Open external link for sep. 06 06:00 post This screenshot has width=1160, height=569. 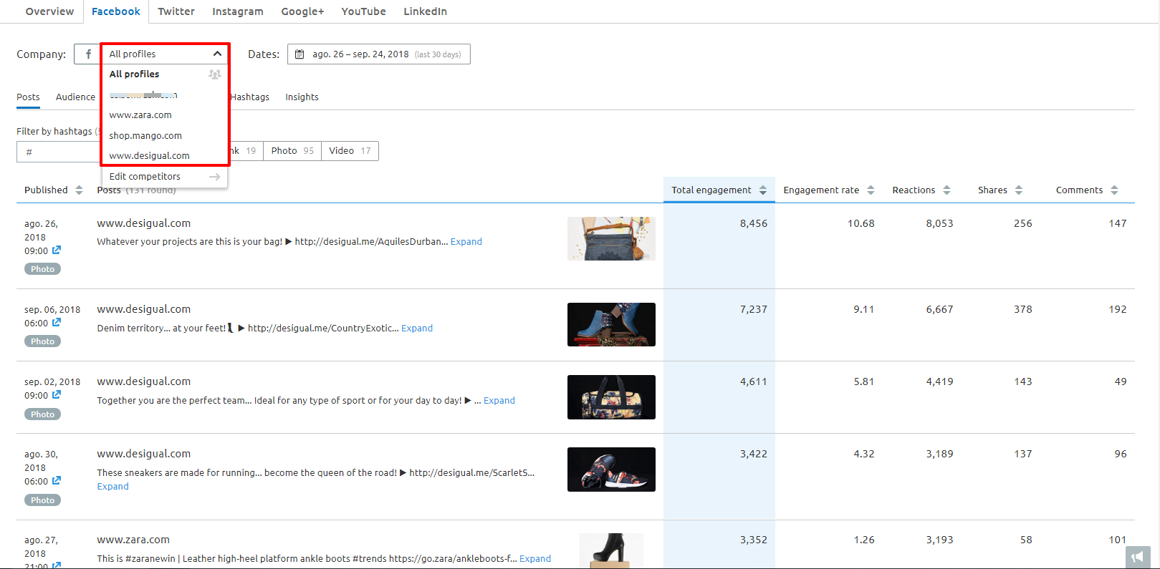57,323
